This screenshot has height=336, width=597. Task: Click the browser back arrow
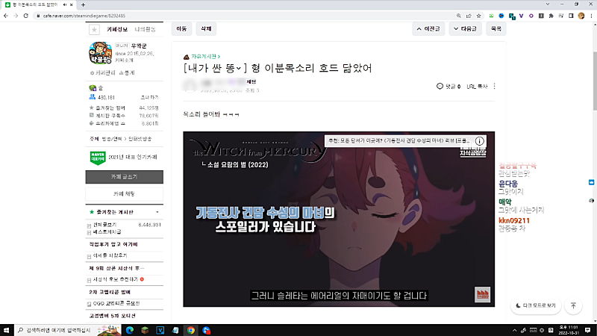click(x=6, y=16)
